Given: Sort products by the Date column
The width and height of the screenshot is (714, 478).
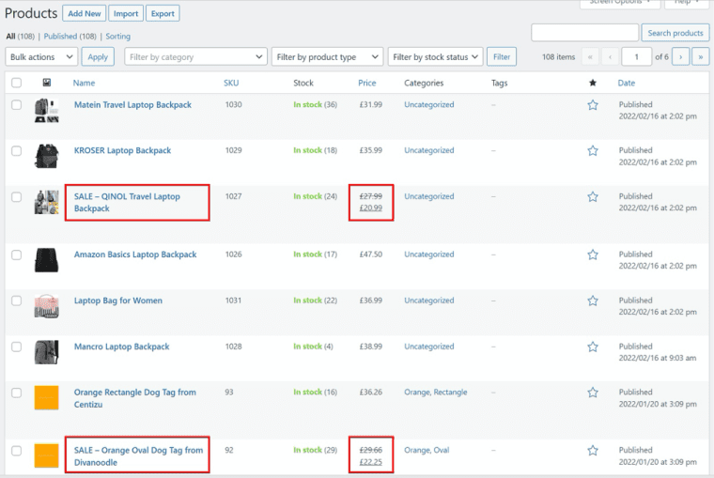Looking at the screenshot, I should click(626, 83).
